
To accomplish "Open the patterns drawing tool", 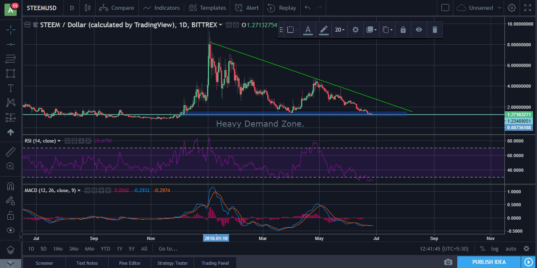I will (11, 103).
